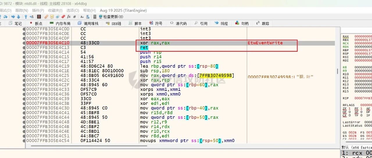The height and width of the screenshot is (158, 372).
Task: Click the run to user code icon
Action: [x=32, y=17]
